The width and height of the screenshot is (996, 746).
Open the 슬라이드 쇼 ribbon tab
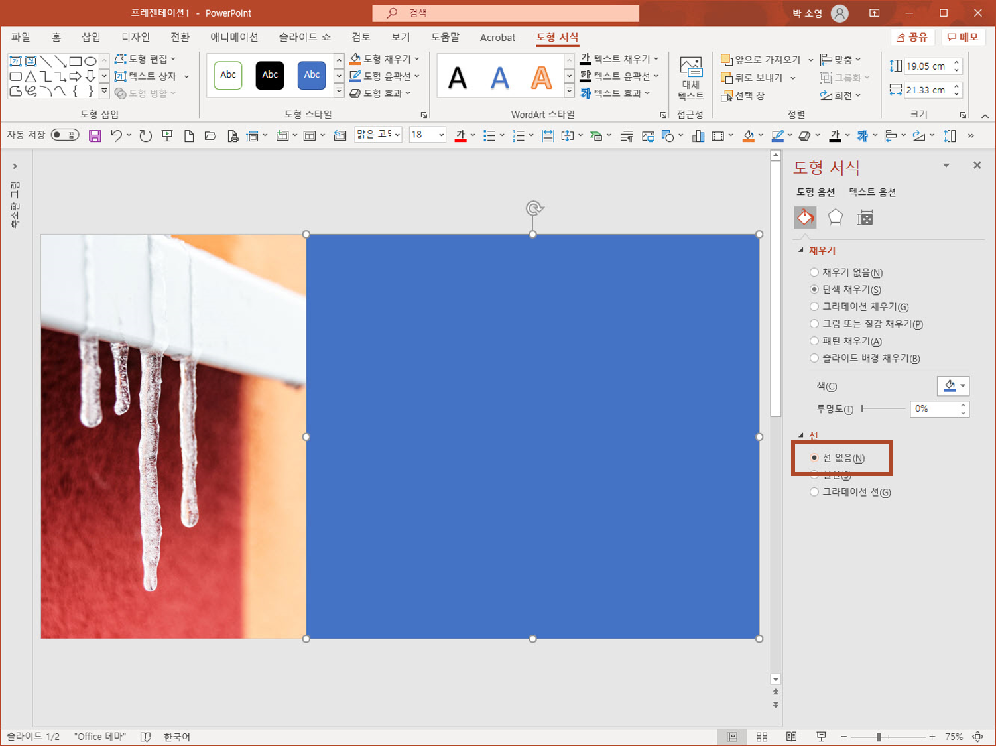(304, 37)
